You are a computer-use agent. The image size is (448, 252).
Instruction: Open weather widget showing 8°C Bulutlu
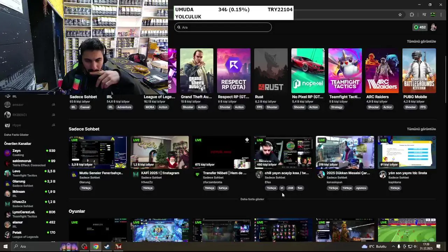pos(374,246)
